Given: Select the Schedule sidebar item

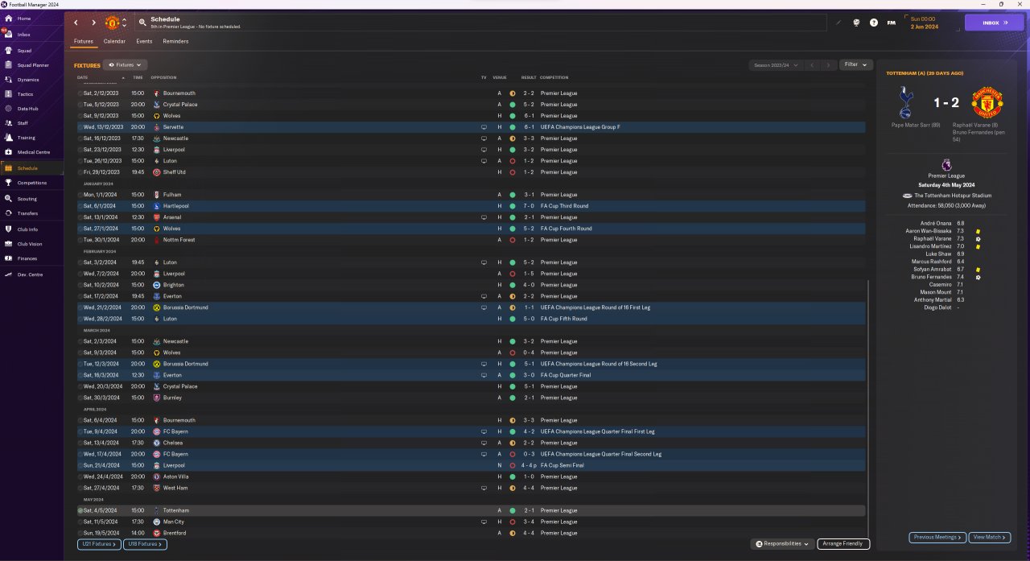Looking at the screenshot, I should (x=32, y=168).
